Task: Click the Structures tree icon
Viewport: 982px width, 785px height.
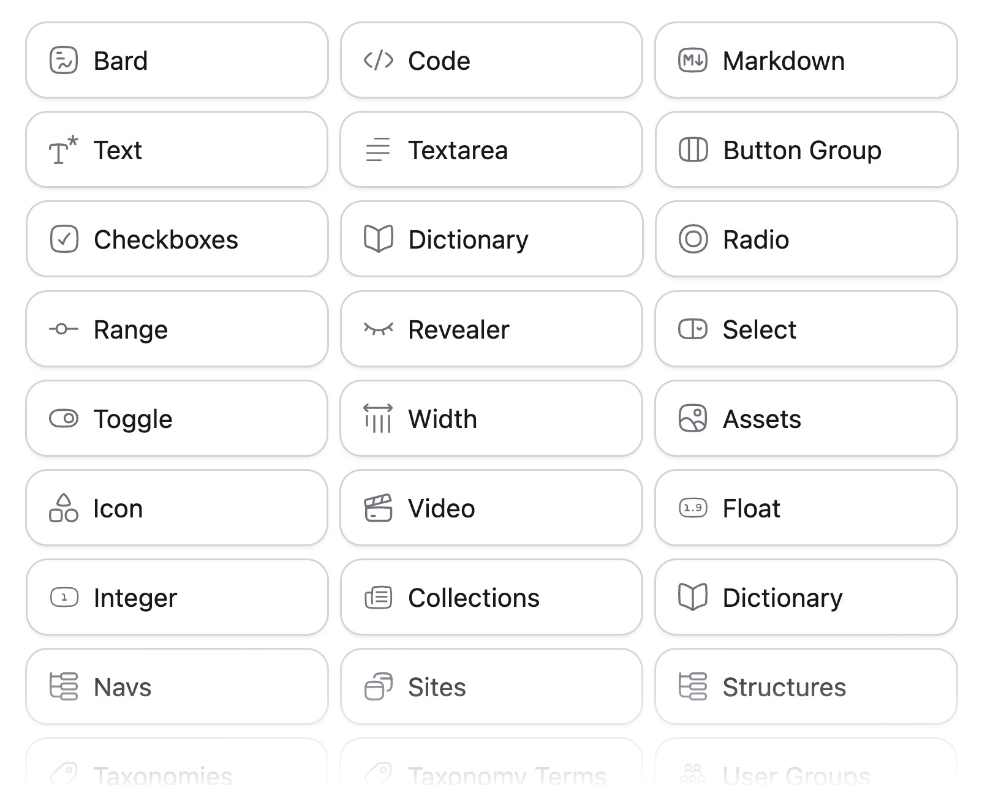Action: [x=692, y=686]
